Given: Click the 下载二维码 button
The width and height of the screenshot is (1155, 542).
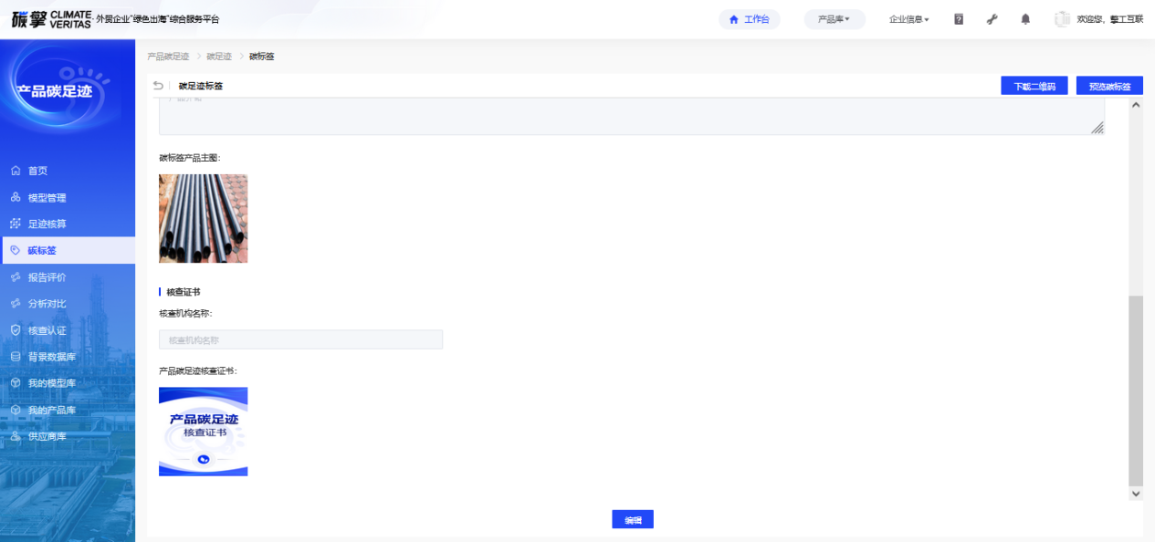Looking at the screenshot, I should (x=1034, y=87).
